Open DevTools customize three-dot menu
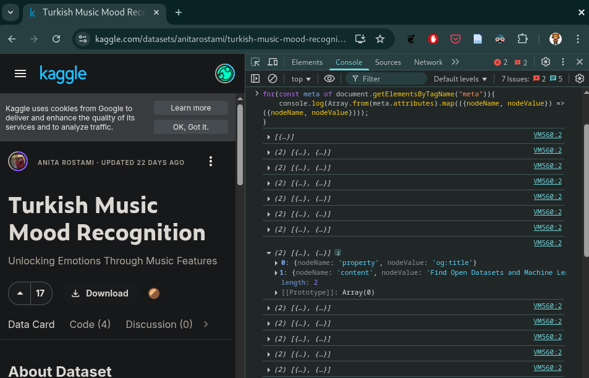Viewport: 589px width, 378px height. click(x=562, y=62)
